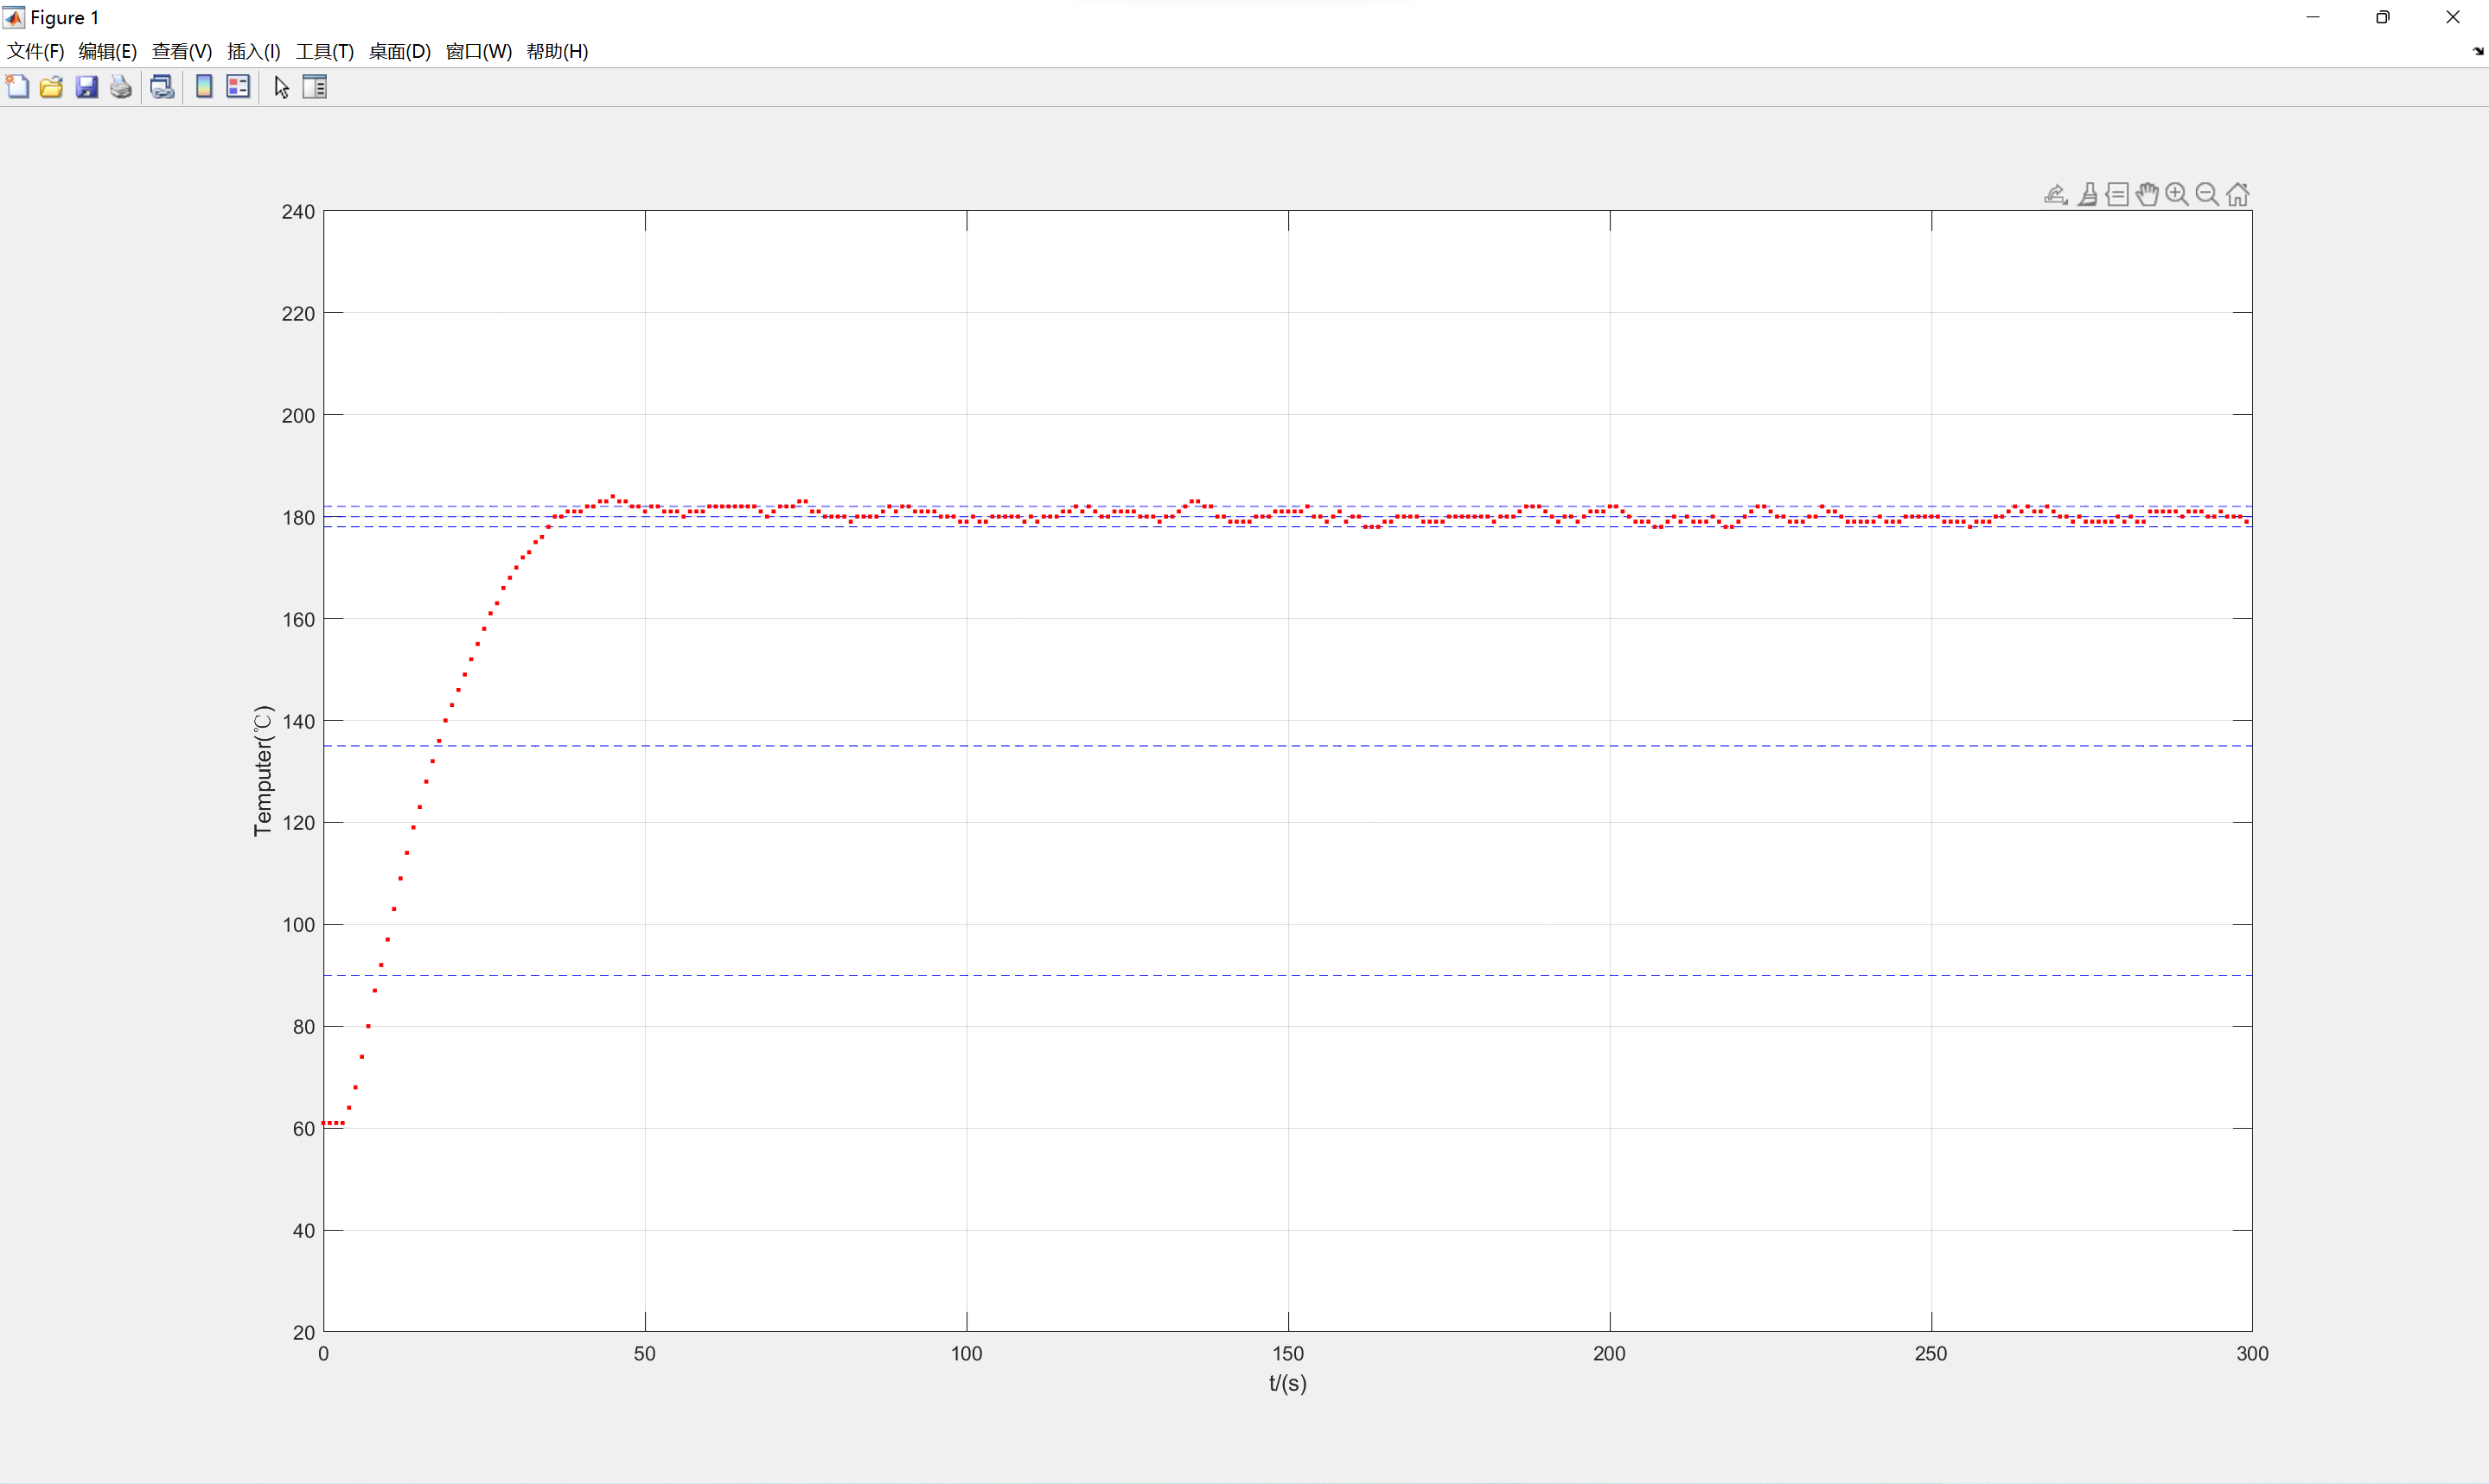The height and width of the screenshot is (1484, 2489).
Task: Select the t/(s) x-axis label
Action: (1288, 1383)
